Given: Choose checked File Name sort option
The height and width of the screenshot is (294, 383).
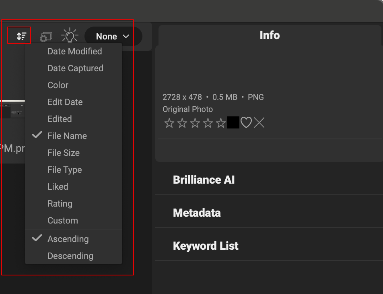Looking at the screenshot, I should [67, 136].
